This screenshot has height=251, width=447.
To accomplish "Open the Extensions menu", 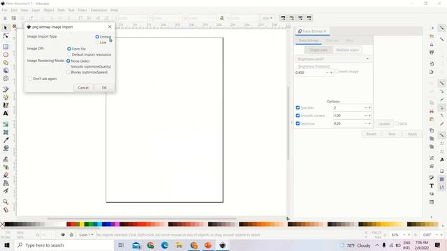I will (x=98, y=10).
